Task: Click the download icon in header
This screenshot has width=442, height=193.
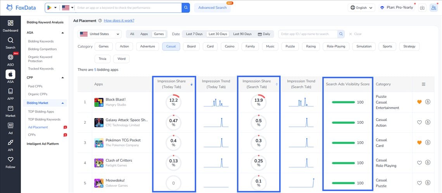Action: coord(422,8)
